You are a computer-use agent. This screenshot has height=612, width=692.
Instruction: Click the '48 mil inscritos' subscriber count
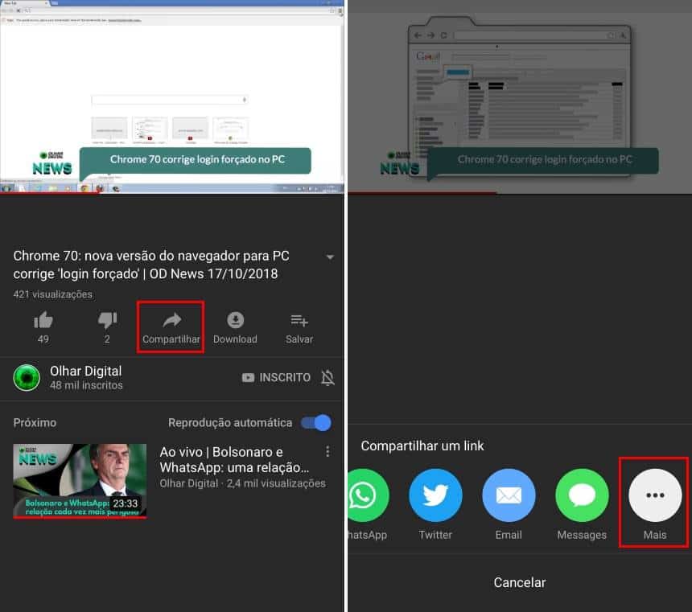86,385
